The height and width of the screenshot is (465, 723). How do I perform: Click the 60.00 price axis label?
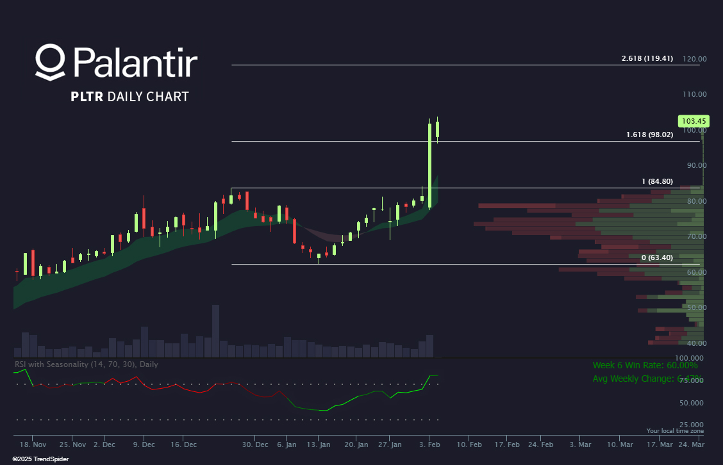697,272
